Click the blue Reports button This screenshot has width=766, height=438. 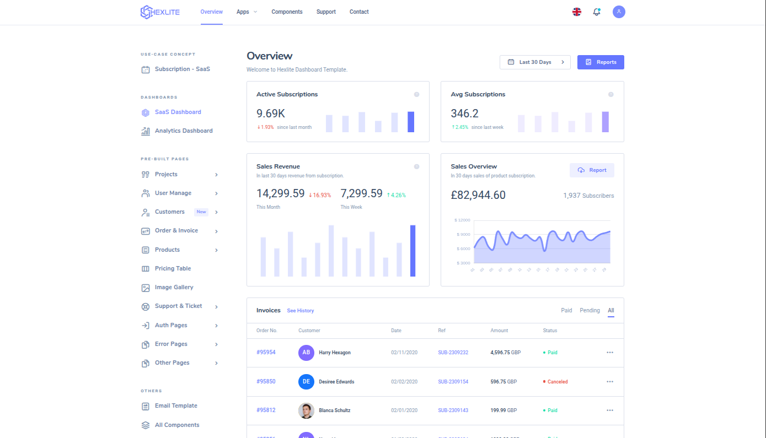pos(601,62)
